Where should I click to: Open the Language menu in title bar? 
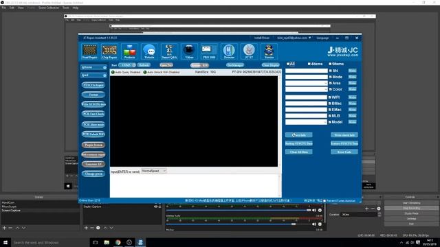coord(322,38)
